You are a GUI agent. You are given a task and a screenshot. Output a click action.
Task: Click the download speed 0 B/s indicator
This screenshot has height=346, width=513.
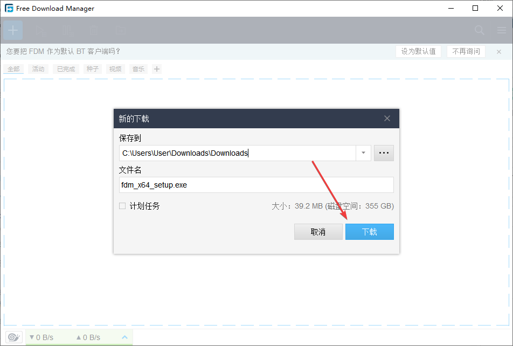coord(41,337)
